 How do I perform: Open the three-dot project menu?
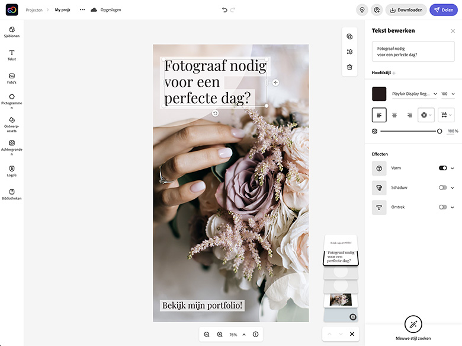coord(82,10)
